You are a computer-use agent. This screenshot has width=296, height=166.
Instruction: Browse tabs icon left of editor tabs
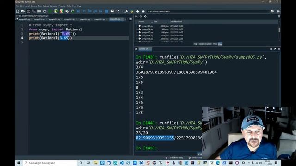[17, 19]
